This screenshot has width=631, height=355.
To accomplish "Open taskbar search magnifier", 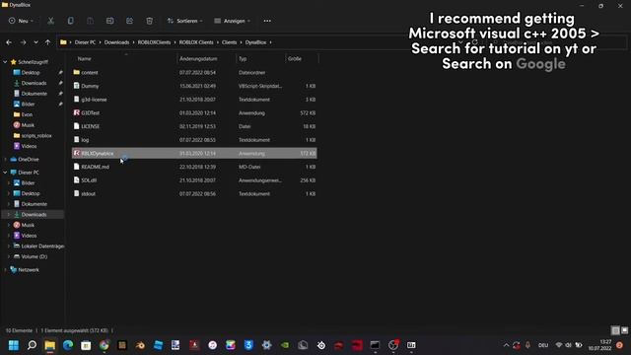I will click(32, 345).
